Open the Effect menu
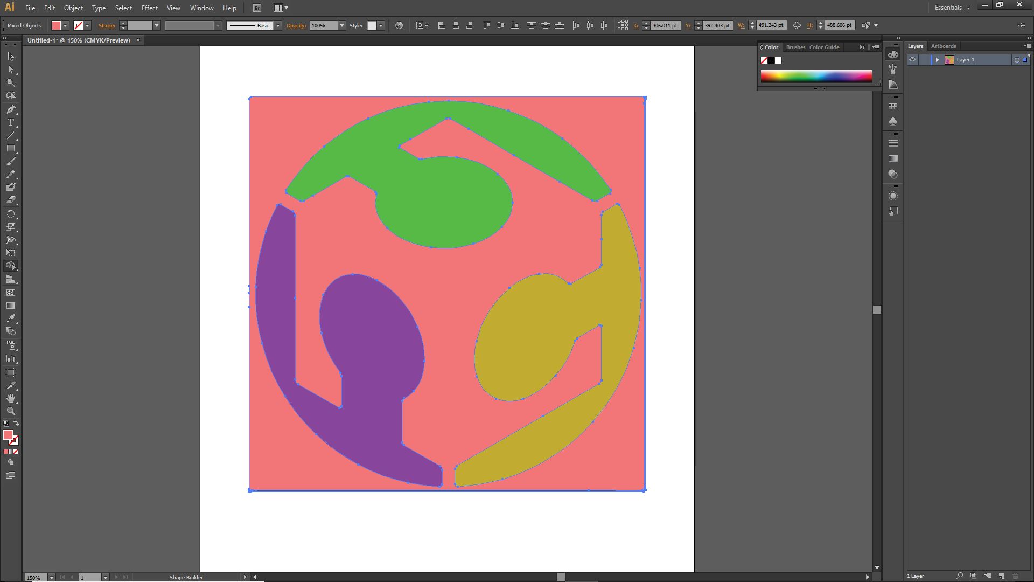The height and width of the screenshot is (582, 1034). [149, 8]
